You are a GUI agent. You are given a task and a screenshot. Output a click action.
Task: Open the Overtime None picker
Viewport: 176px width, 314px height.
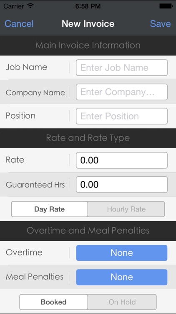(x=122, y=253)
